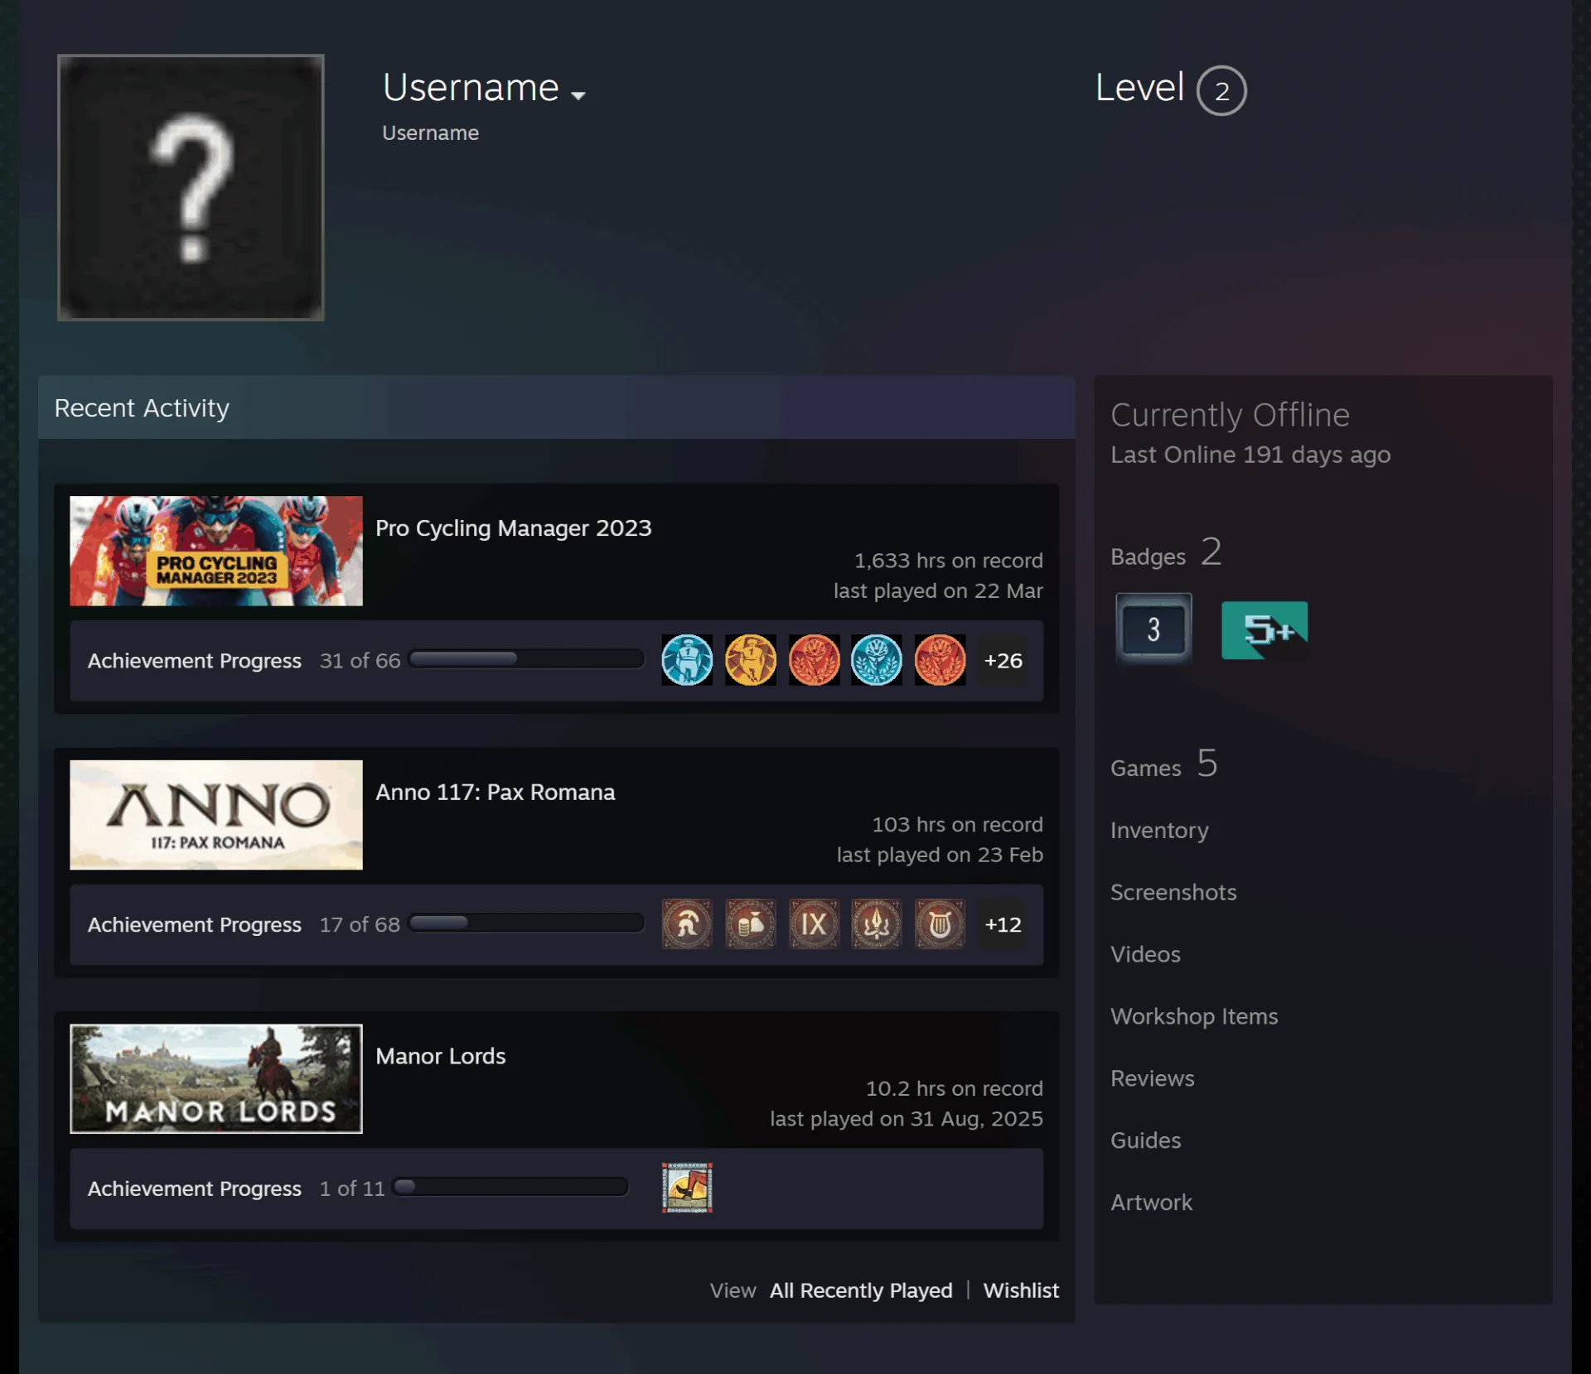Viewport: 1591px width, 1374px height.
Task: Click first blue cyclist achievement icon
Action: click(687, 660)
